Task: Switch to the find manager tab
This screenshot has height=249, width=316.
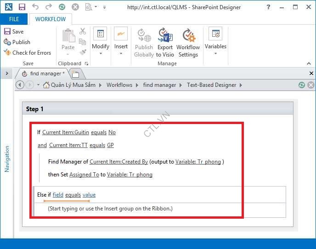Action: [x=45, y=74]
